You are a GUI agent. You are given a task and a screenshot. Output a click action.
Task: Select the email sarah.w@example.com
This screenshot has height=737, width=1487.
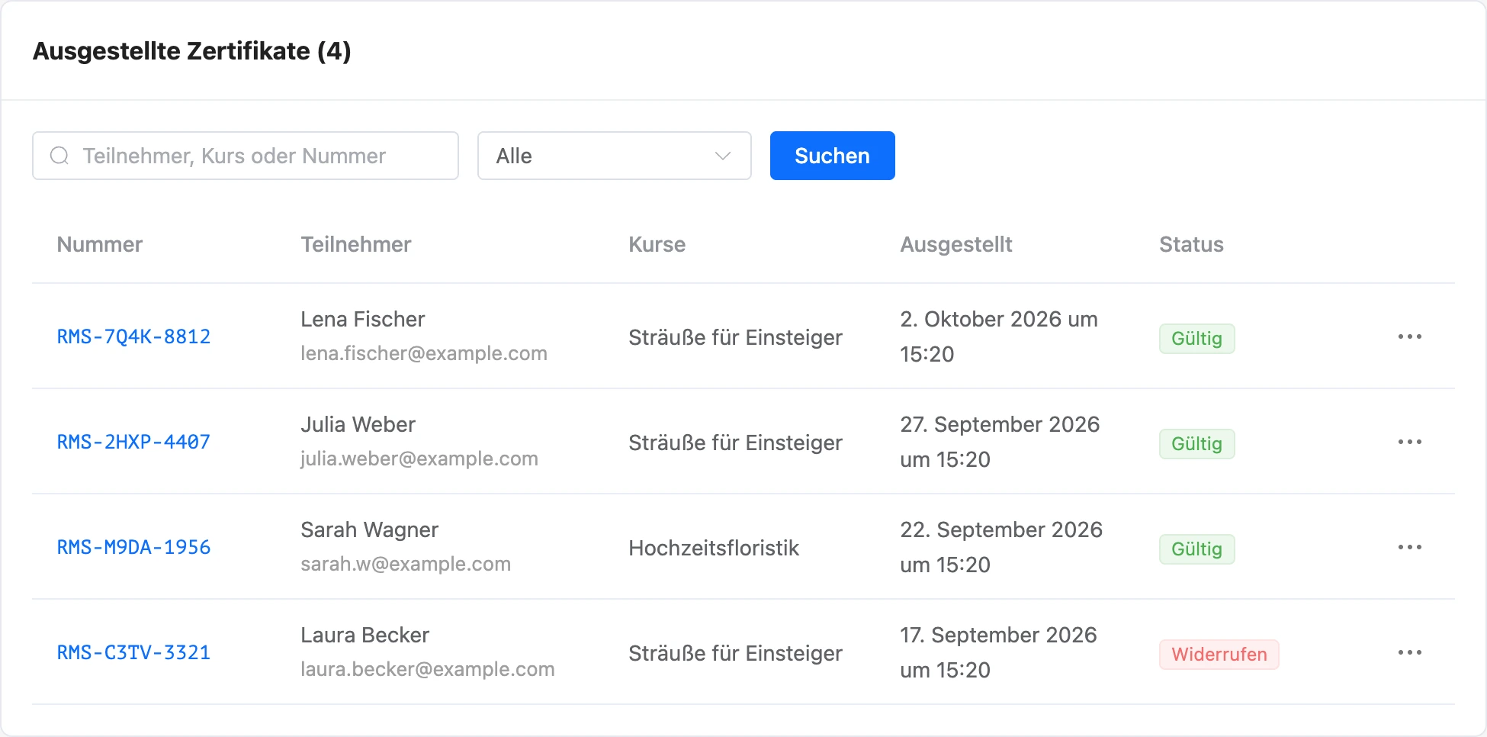click(x=406, y=564)
